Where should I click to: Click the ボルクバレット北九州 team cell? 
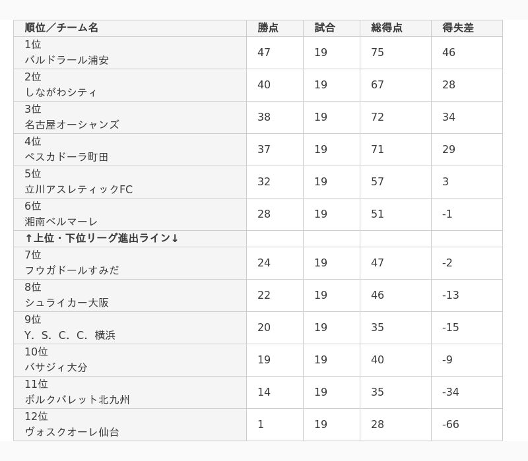click(x=130, y=392)
